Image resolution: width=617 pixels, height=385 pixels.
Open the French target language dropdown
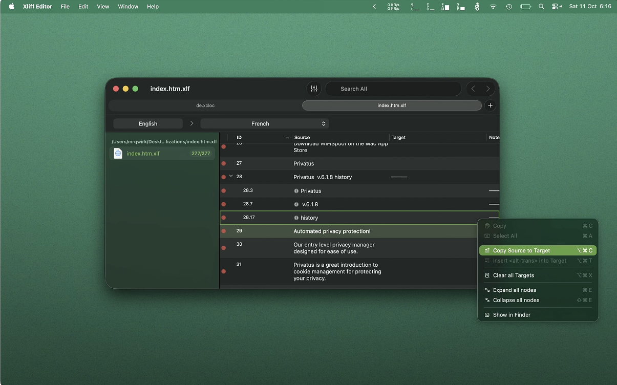[264, 124]
